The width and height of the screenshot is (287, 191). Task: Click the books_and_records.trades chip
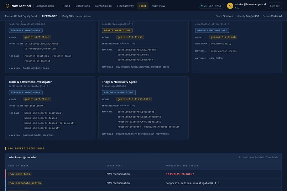[x=41, y=118]
